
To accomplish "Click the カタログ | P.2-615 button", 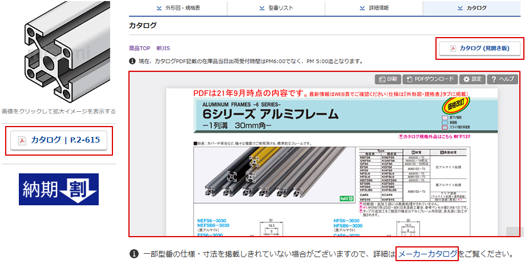I will click(x=59, y=140).
